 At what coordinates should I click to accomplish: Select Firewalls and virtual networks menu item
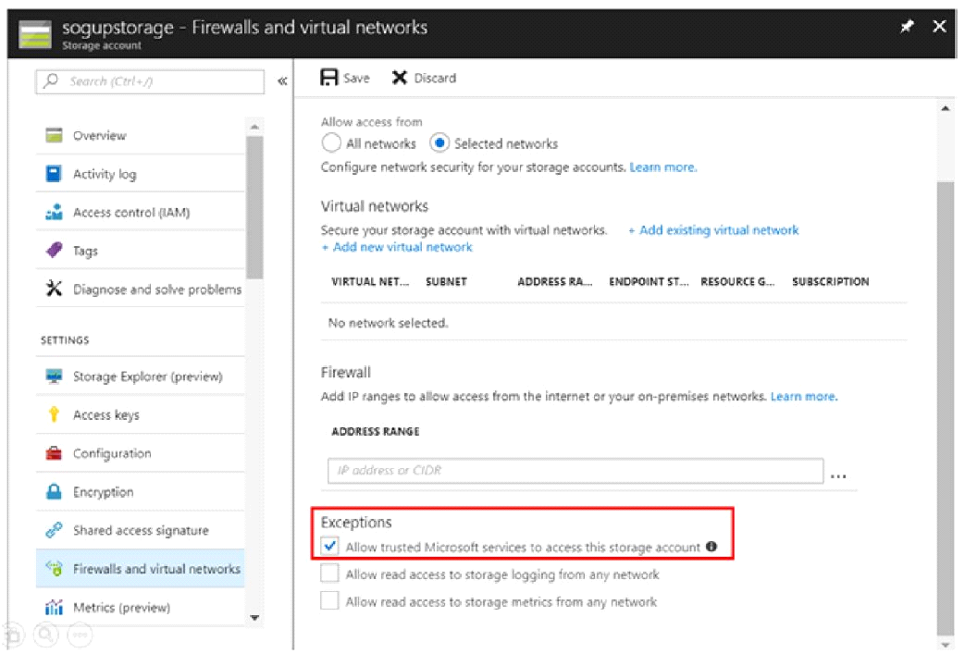(141, 568)
